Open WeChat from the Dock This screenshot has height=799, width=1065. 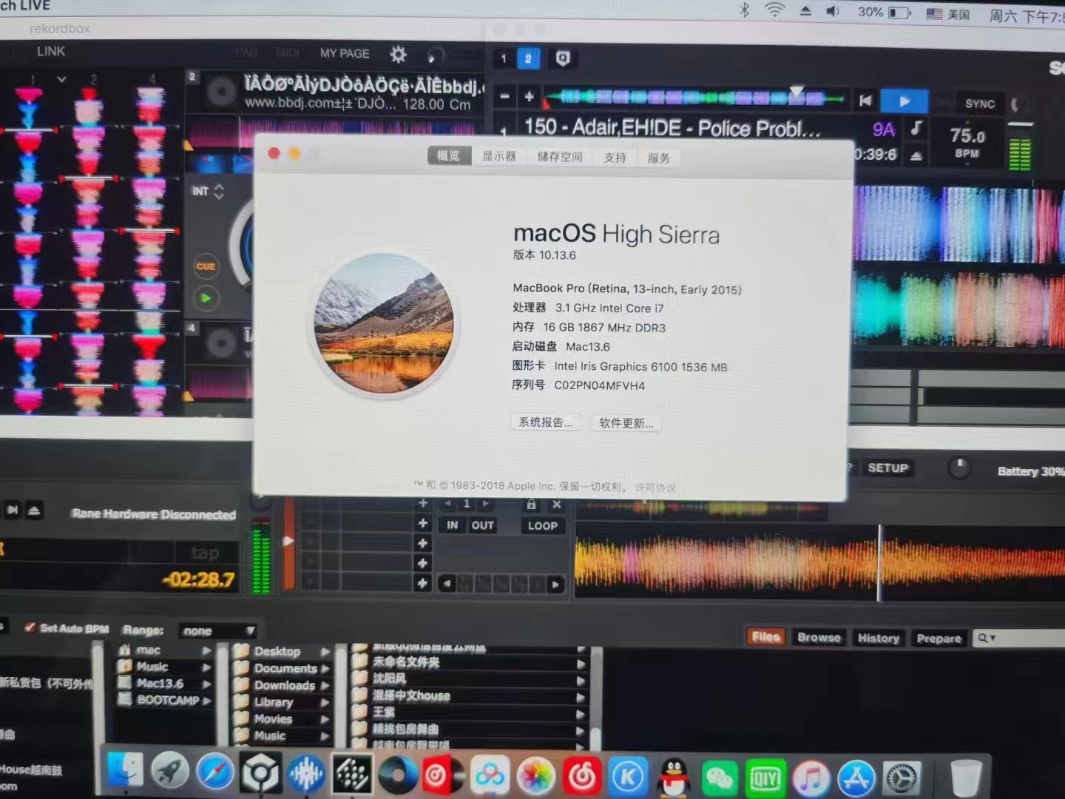pos(720,778)
